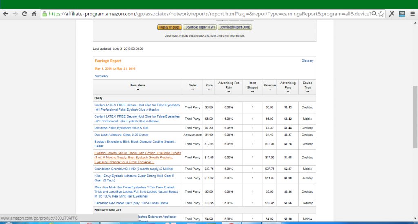Screen dimensions: 418x224
Task: Click the Last updated June 3 text
Action: coord(118,49)
